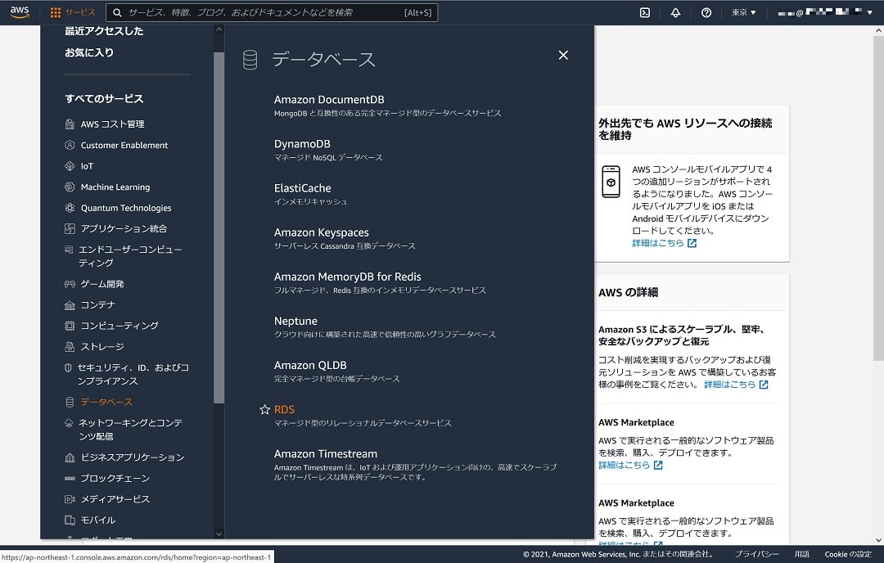Click the mobile phone app icon
Screen dimensions: 884x563
coord(611,182)
